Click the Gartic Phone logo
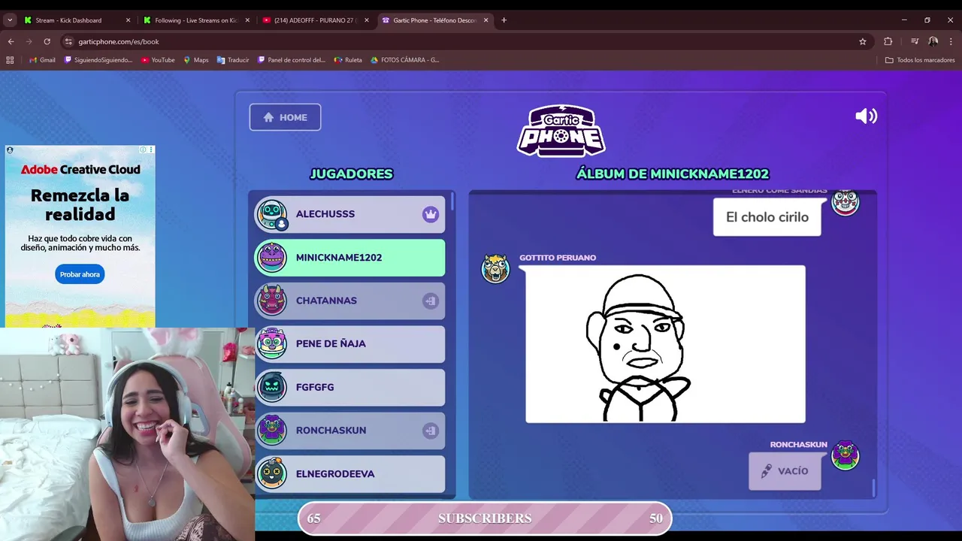Image resolution: width=962 pixels, height=541 pixels. 561,131
